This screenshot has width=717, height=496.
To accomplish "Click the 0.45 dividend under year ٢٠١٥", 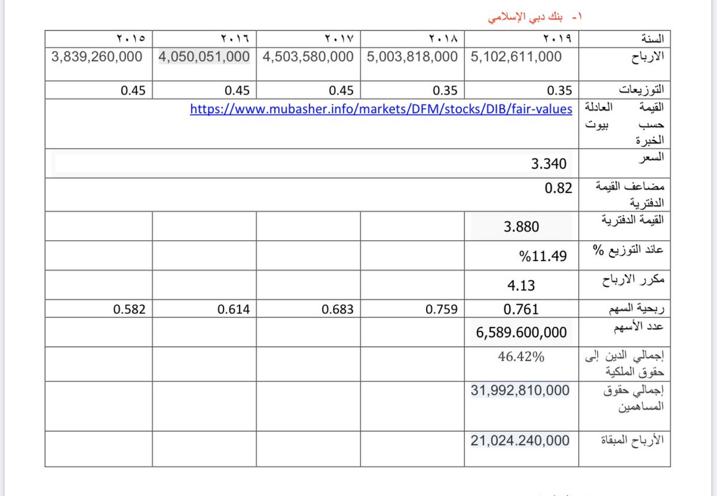I will 133,91.
